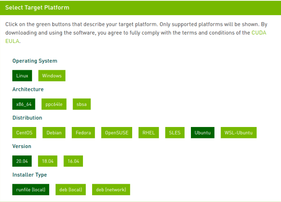Select the Linux operating system button
This screenshot has width=281, height=202.
click(22, 76)
